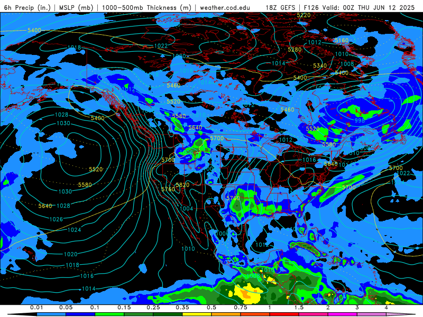Image resolution: width=423 pixels, height=317 pixels.
Task: Click the 0.35 legend scale value
Action: pos(182,307)
